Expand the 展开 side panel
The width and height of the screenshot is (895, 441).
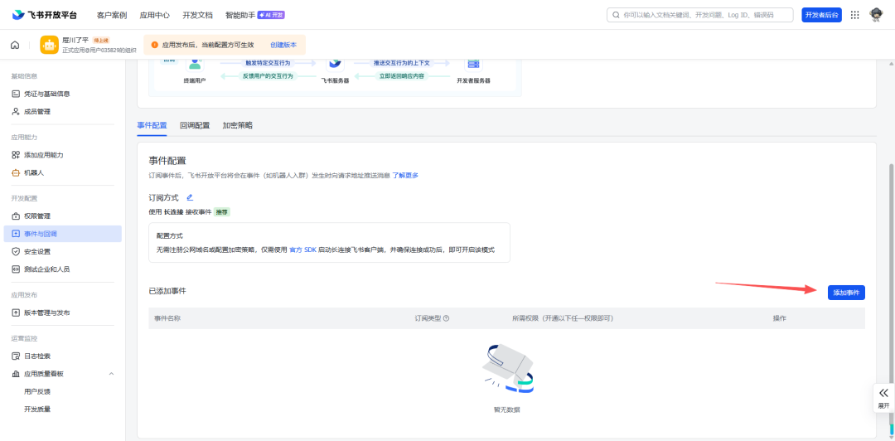click(x=883, y=397)
